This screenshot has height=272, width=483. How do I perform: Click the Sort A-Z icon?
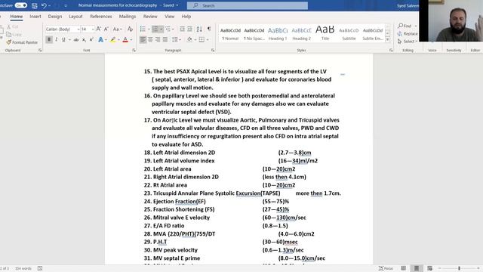coord(199,29)
